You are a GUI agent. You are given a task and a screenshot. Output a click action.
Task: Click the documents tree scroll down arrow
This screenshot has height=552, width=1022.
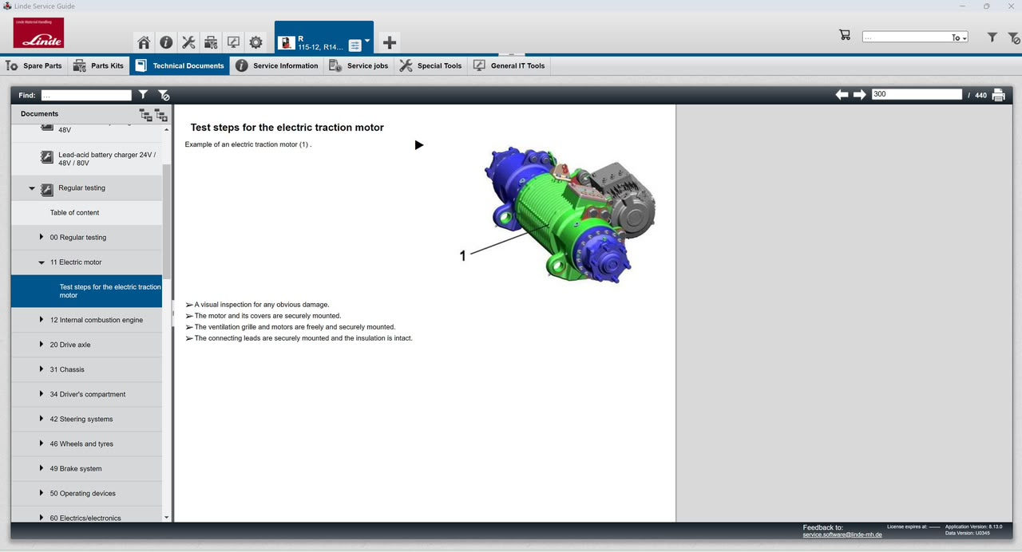point(166,517)
